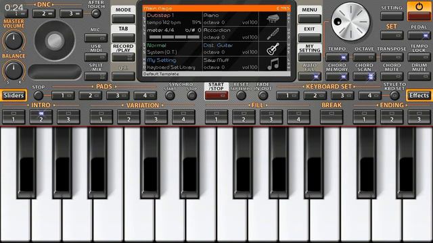
Task: Select the music note Saw Muff icon
Action: click(273, 64)
